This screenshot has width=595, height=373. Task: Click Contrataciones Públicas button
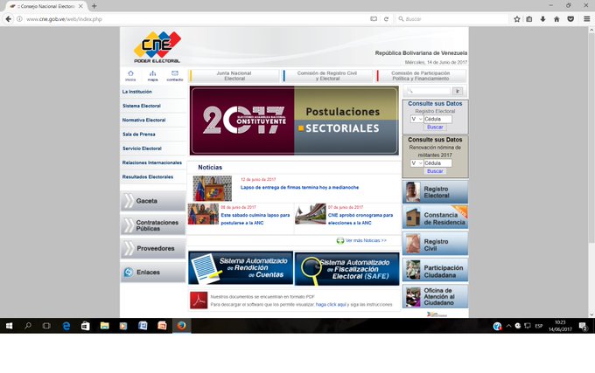pyautogui.click(x=153, y=225)
